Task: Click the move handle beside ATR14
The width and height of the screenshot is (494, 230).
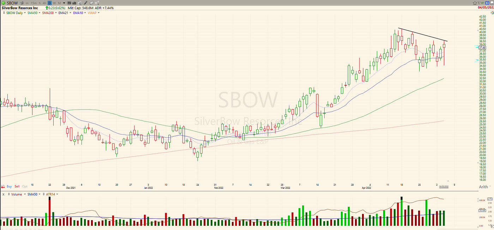Action: pos(43,194)
